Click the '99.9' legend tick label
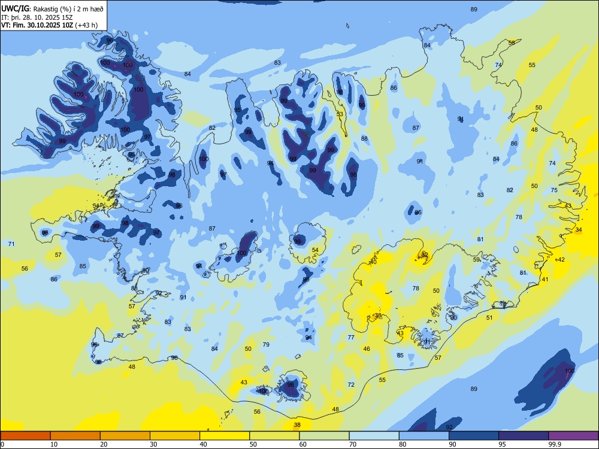Image resolution: width=599 pixels, height=449 pixels. click(x=554, y=444)
